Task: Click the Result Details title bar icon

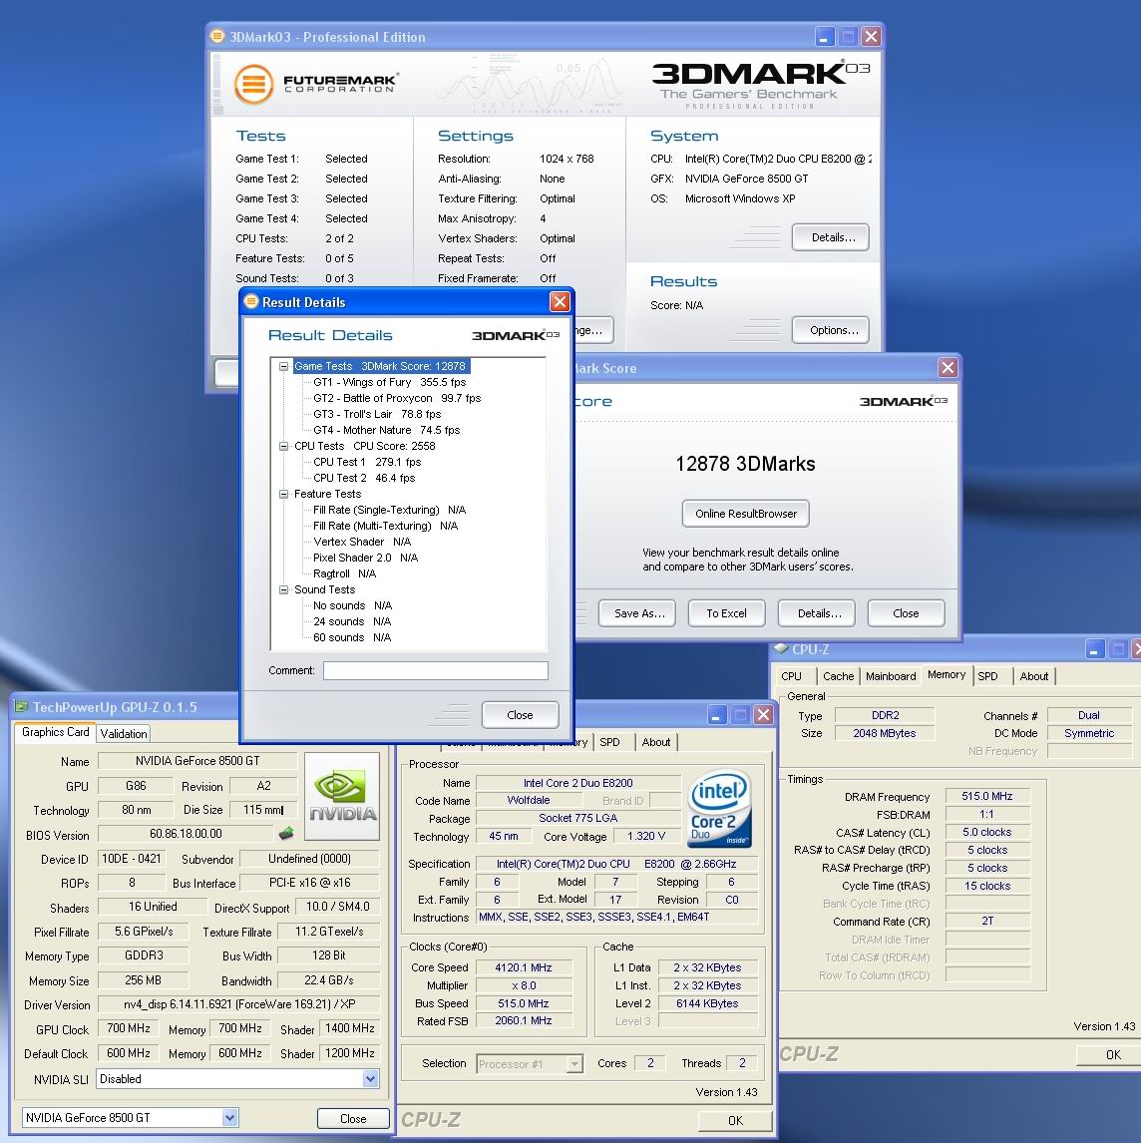Action: pos(251,301)
